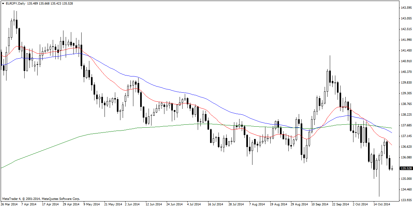Image resolution: width=413 pixels, height=207 pixels.
Task: Click the 143.595 price axis label
Action: click(406, 8)
